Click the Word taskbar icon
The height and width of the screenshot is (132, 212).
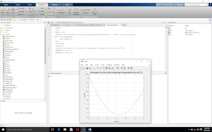click(90, 130)
